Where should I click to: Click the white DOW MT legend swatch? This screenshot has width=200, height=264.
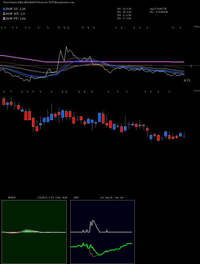coord(4,14)
